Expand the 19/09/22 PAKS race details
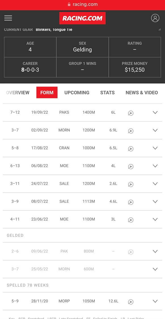Image resolution: width=165 pixels, height=319 pixels. coord(155,112)
